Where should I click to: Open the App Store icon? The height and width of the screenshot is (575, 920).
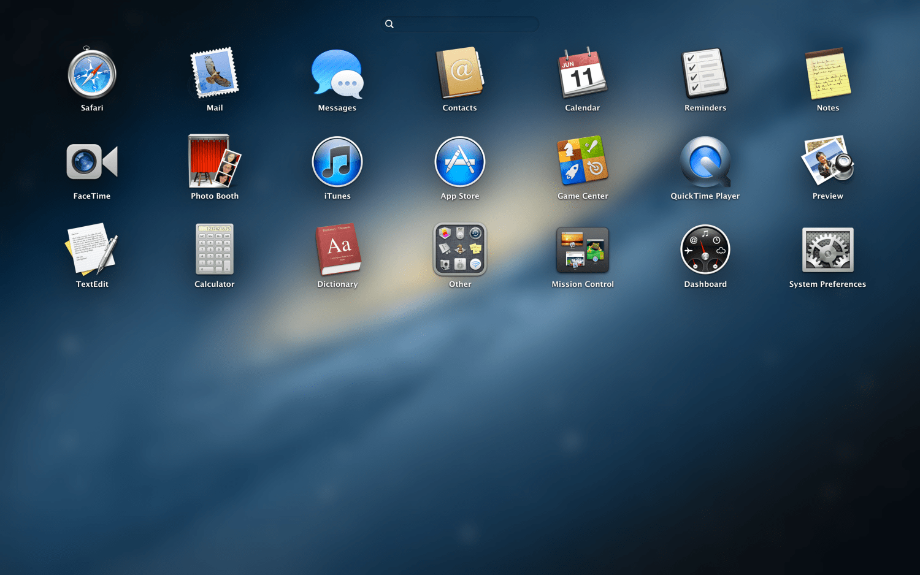click(x=460, y=161)
